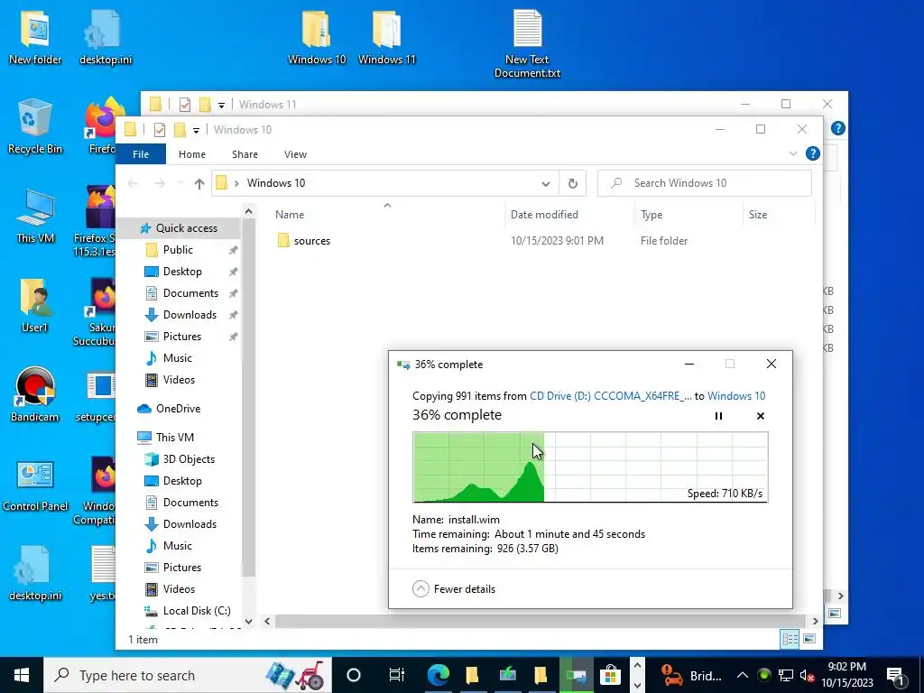Open the Recycle Bin desktop icon

coord(34,125)
